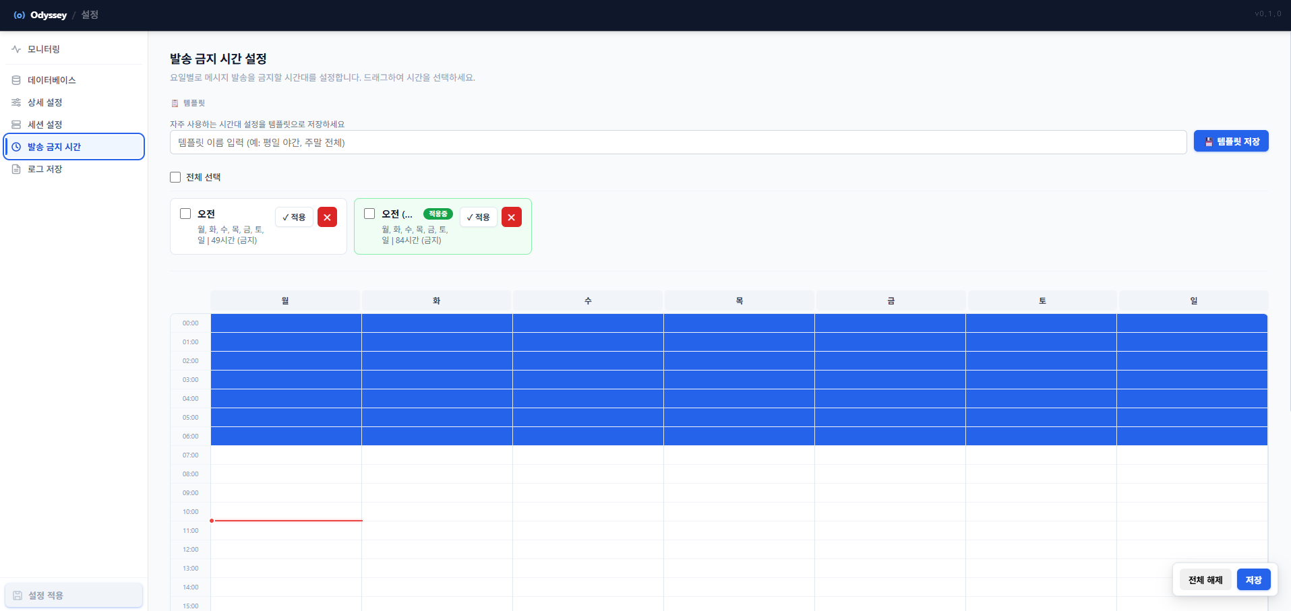Screen dimensions: 1291x611
Task: Click the 07:00 time label
Action: click(190, 455)
